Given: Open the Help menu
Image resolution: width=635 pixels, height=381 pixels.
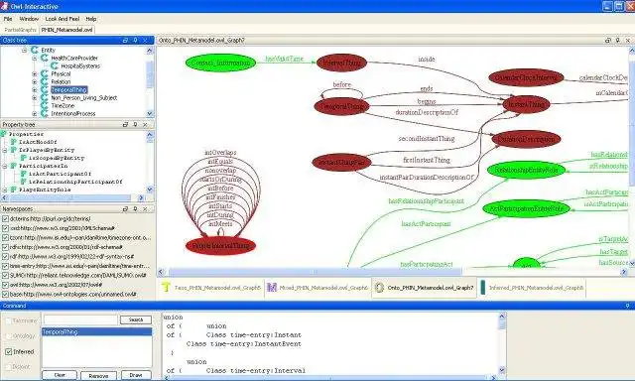Looking at the screenshot, I should (x=91, y=19).
